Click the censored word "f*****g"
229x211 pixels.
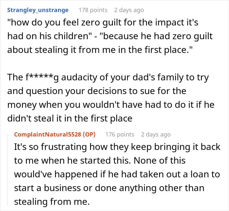pos(40,77)
